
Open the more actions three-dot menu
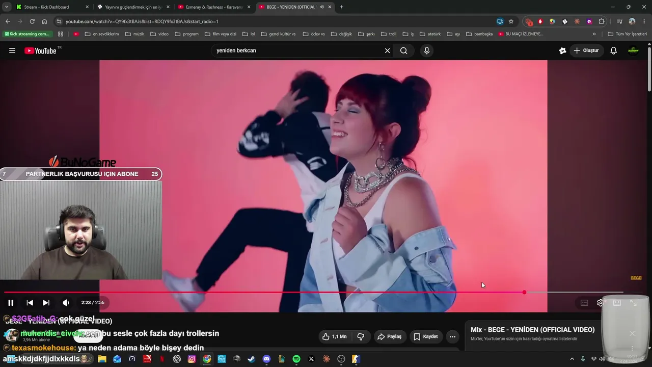coord(452,336)
